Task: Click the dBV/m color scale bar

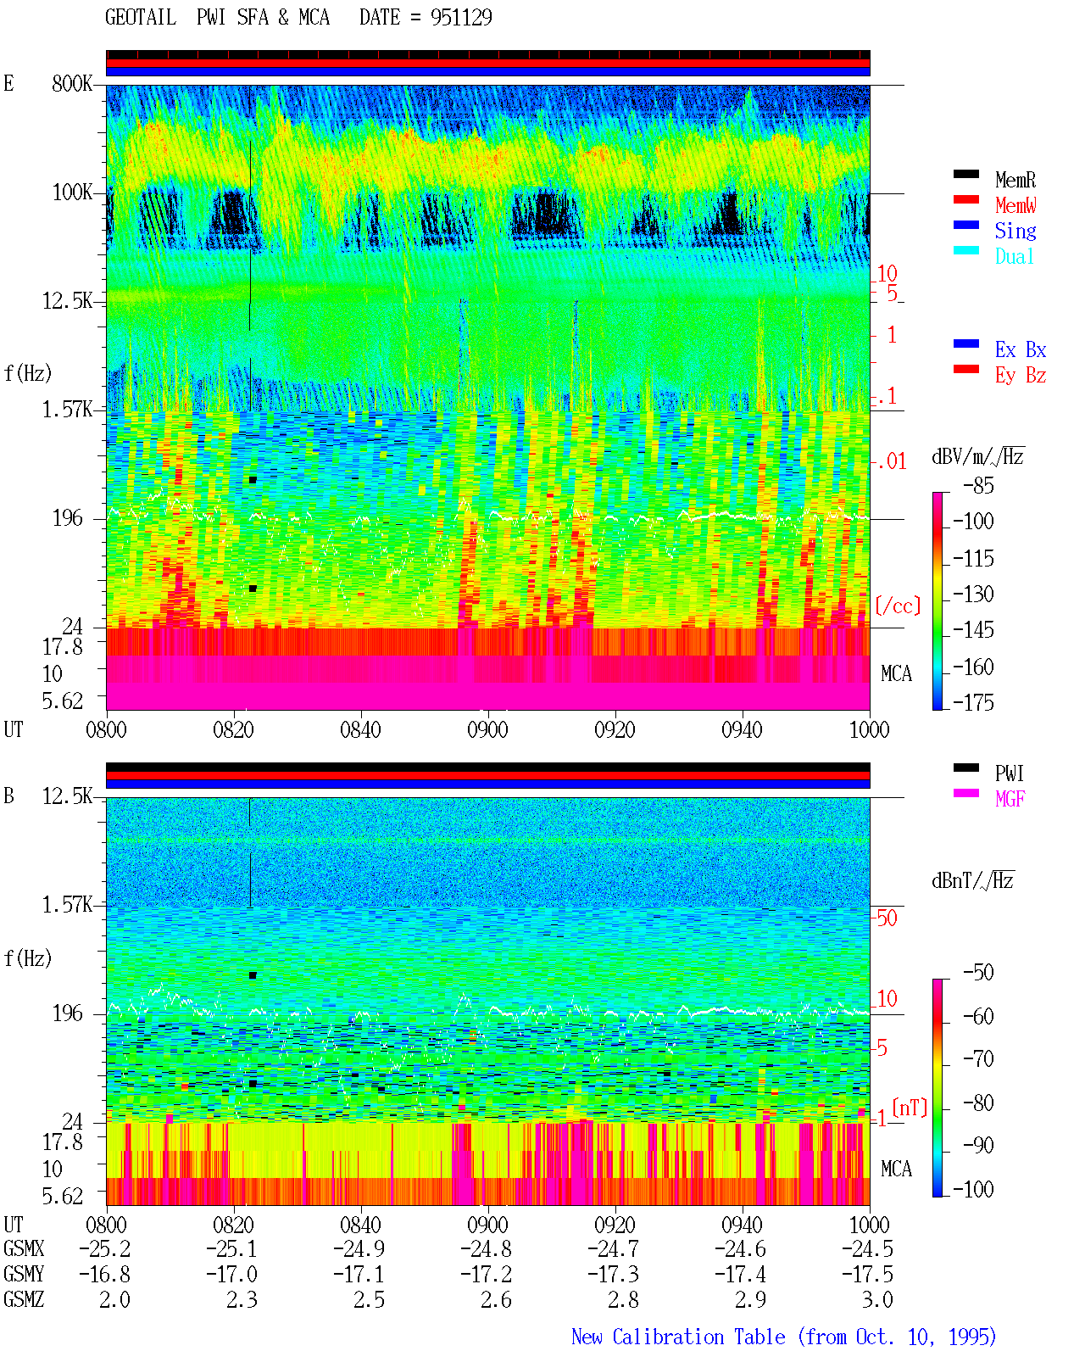Action: pos(938,601)
